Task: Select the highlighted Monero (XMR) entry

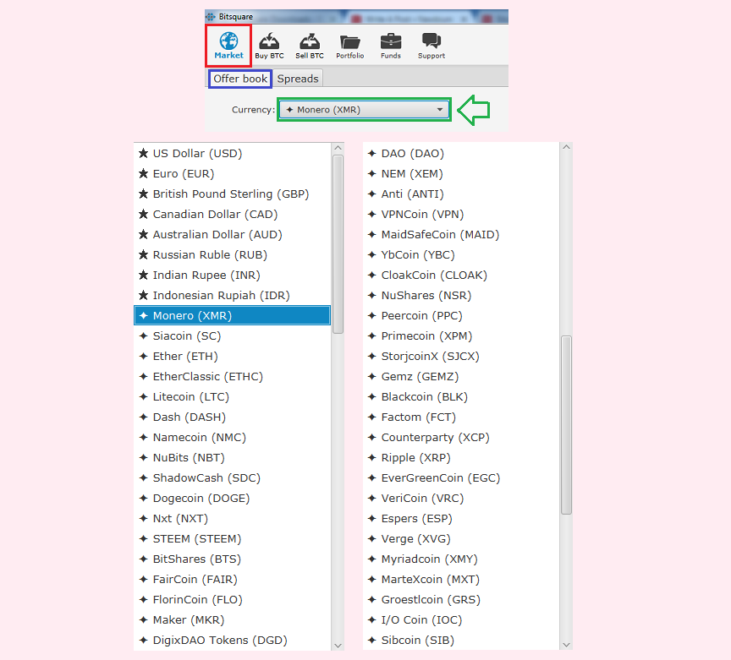Action: pos(192,316)
